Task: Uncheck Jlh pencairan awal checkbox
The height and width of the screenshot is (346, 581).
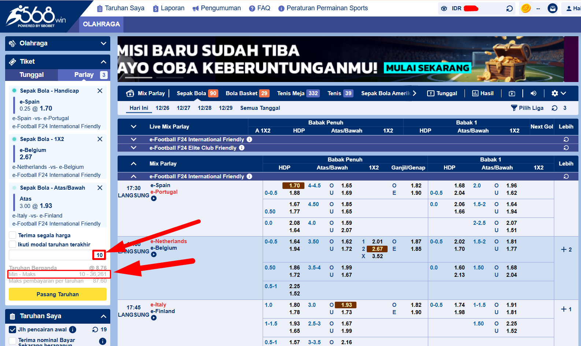Action: (12, 330)
